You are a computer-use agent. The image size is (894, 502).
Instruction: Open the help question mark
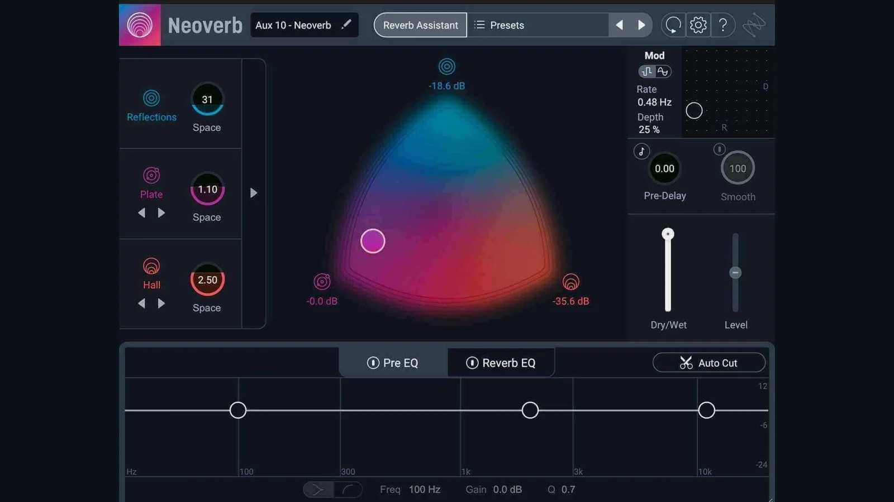coord(723,25)
